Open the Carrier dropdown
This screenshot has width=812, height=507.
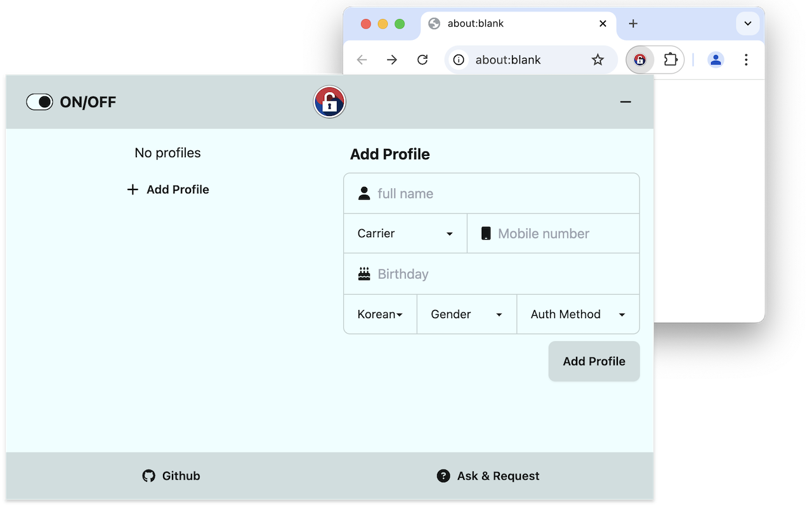pos(405,233)
